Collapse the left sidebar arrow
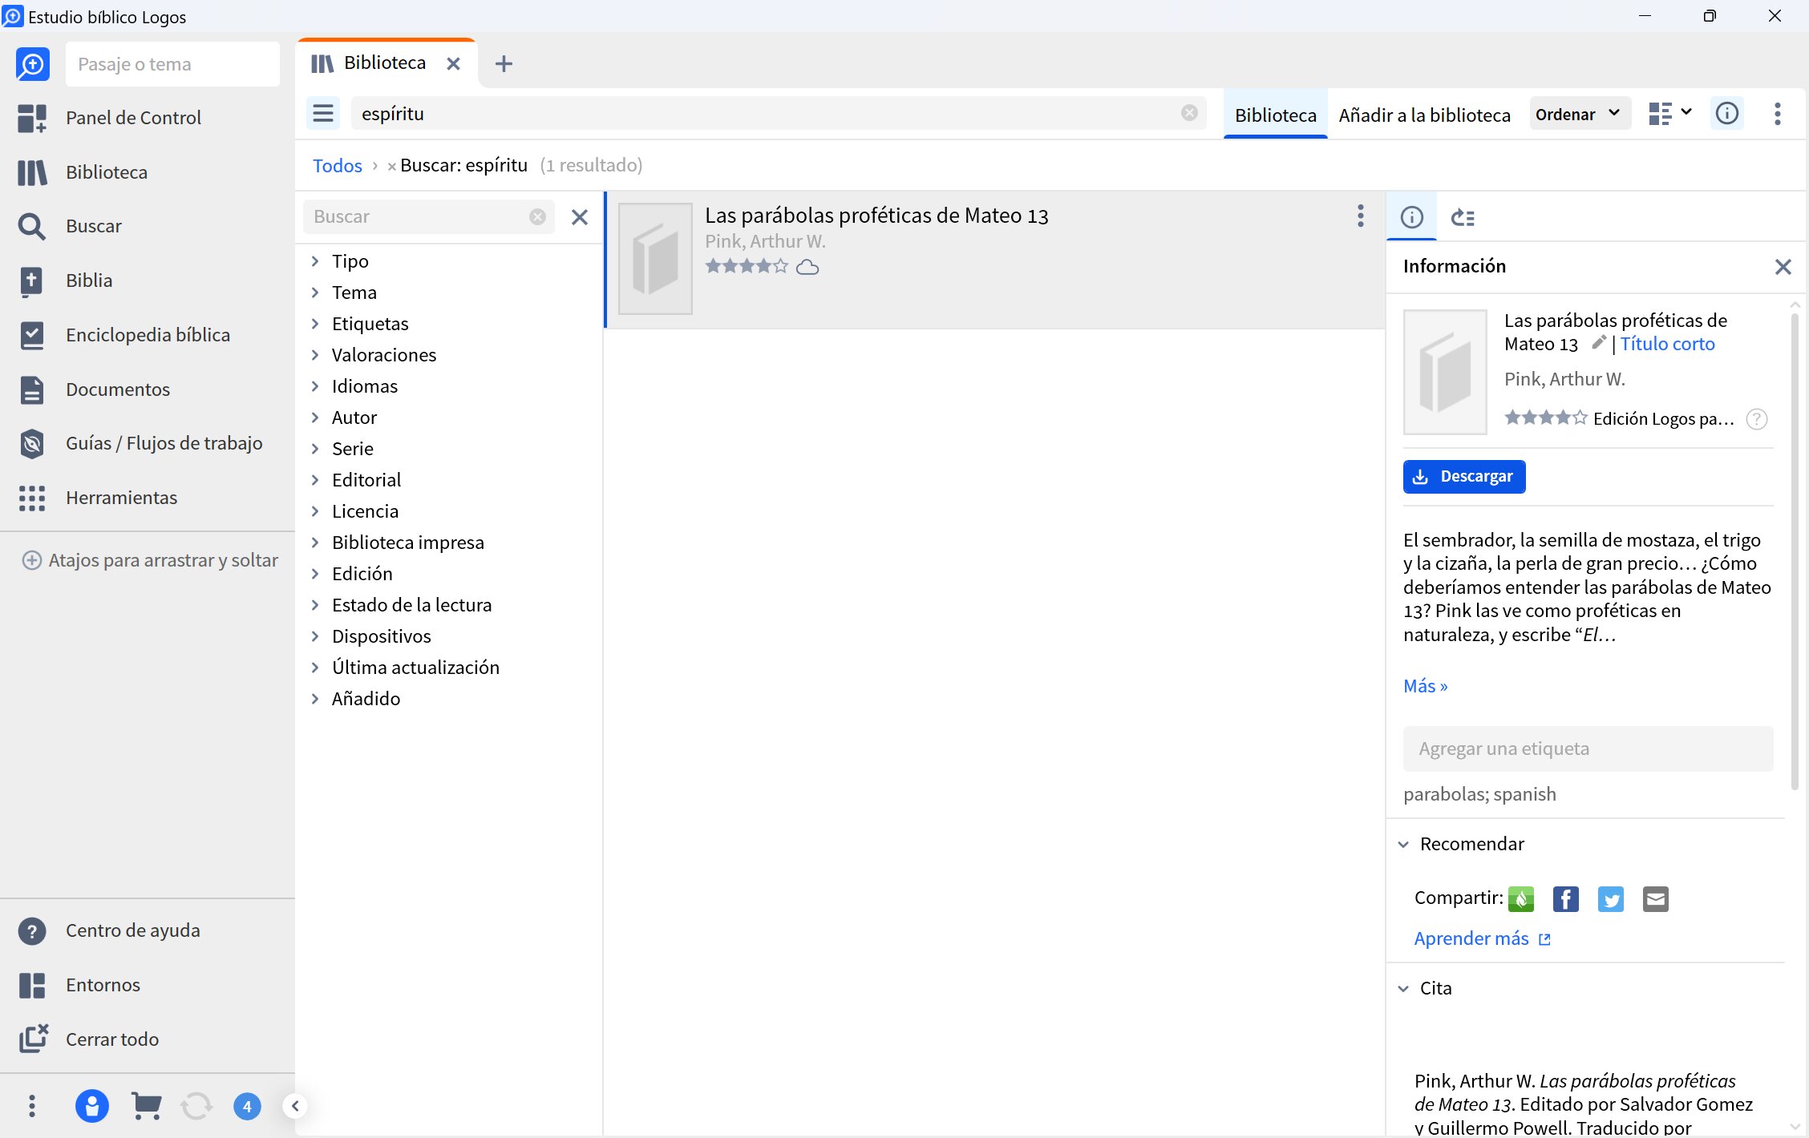Screen dimensions: 1809x1138 coord(295,1107)
